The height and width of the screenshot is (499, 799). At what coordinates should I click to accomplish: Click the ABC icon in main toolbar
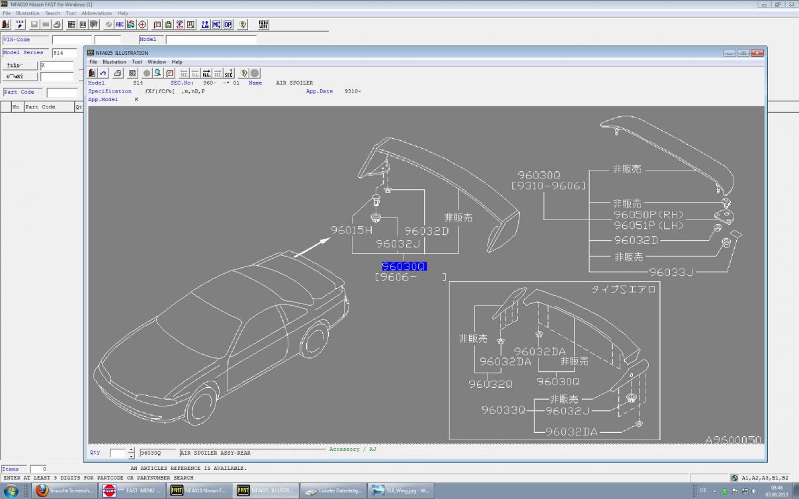(120, 24)
